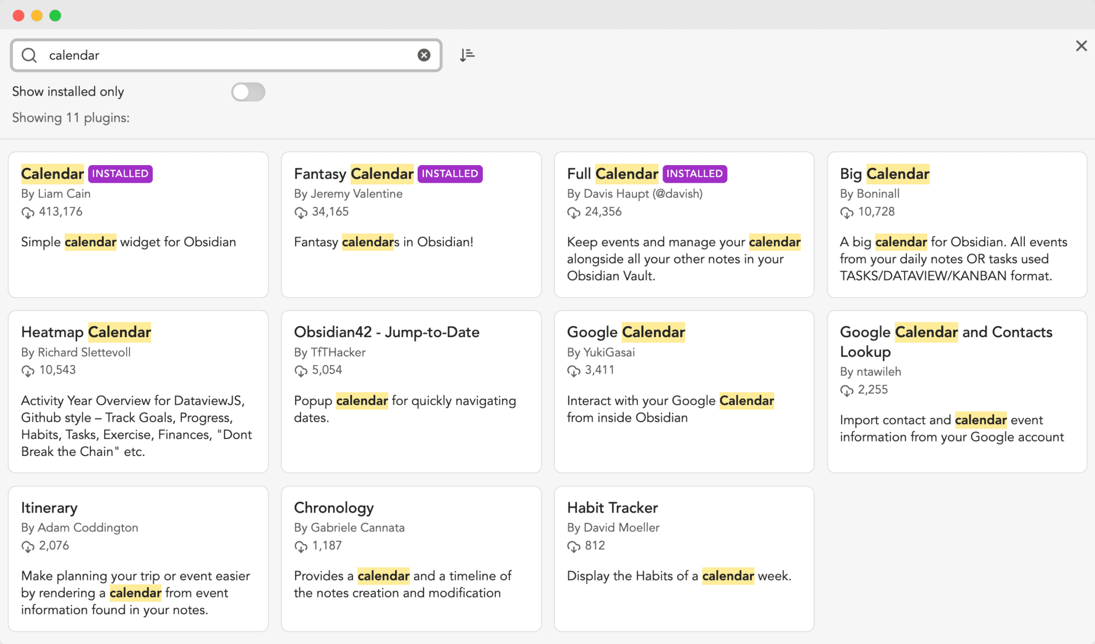Screen dimensions: 1095x644
Task: Close the plugin browser with the X
Action: tap(1082, 46)
